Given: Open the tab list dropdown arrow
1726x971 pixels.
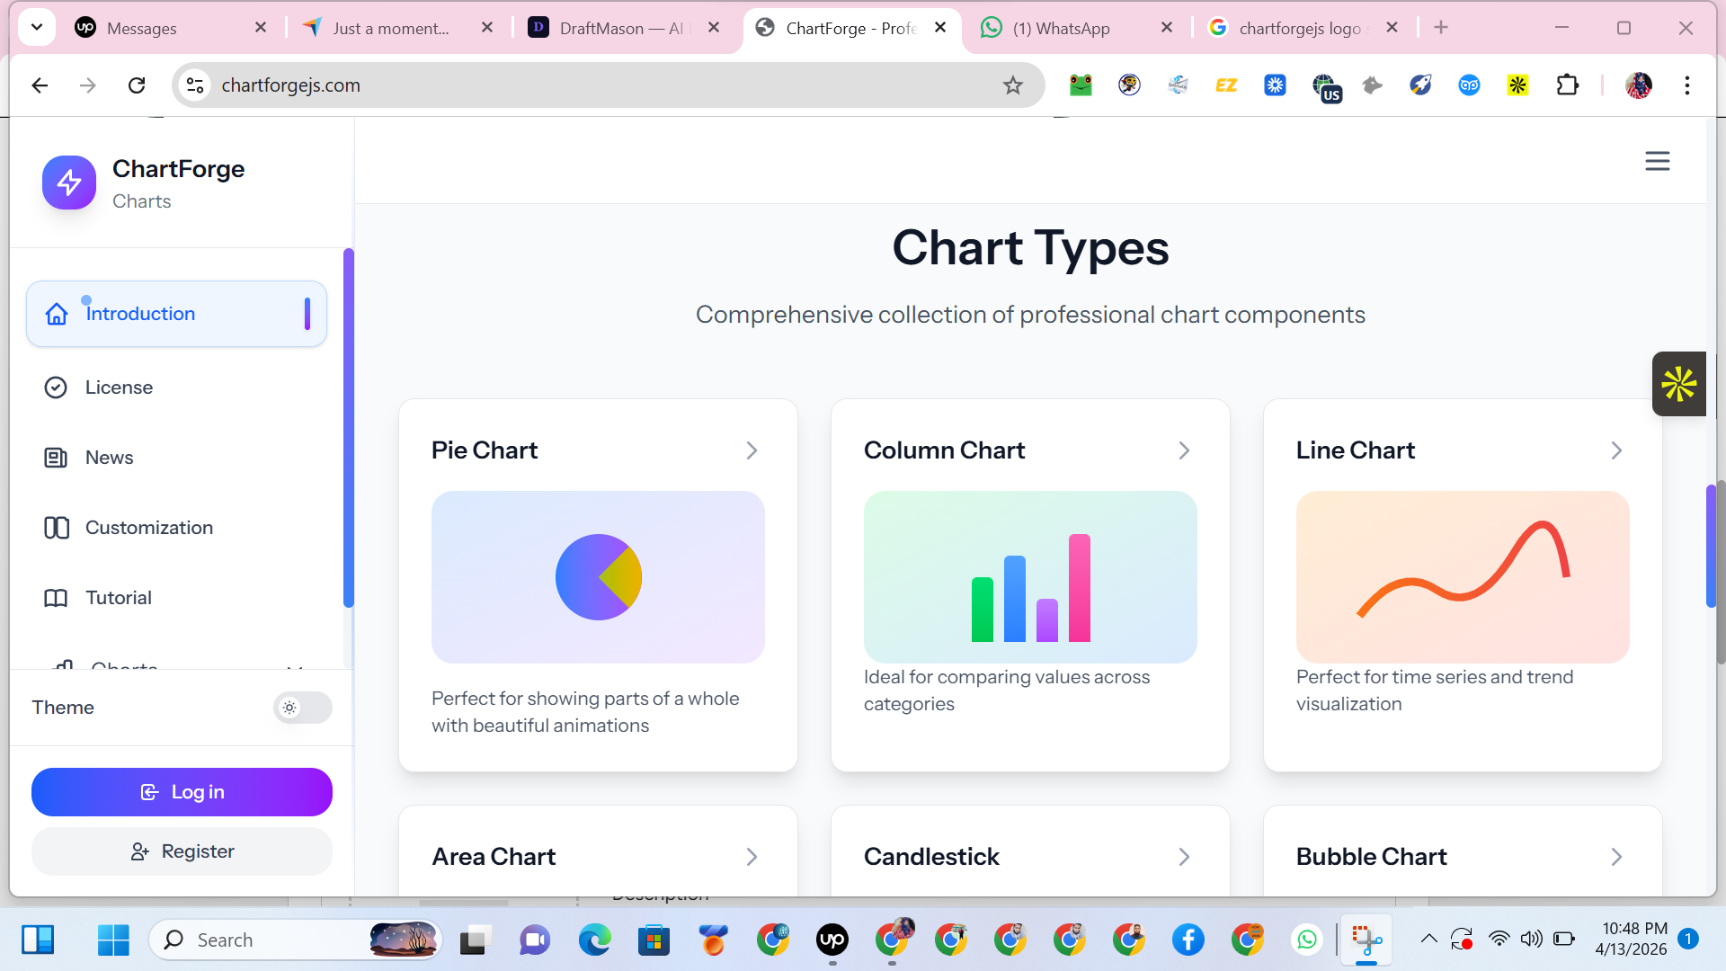Looking at the screenshot, I should click(x=37, y=27).
